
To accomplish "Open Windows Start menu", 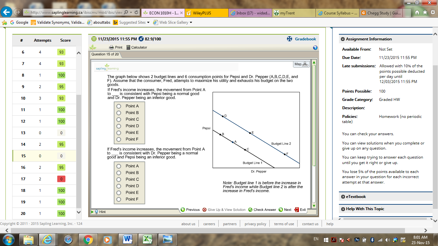I will tap(8, 239).
